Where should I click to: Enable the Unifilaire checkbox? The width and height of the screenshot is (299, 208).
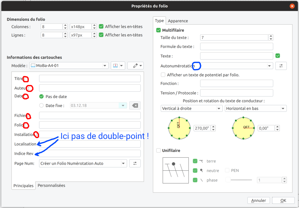coord(159,150)
